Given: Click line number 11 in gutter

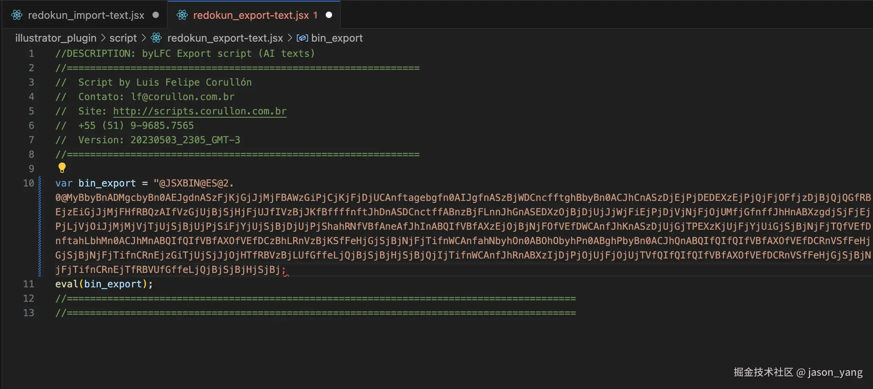Looking at the screenshot, I should [28, 284].
